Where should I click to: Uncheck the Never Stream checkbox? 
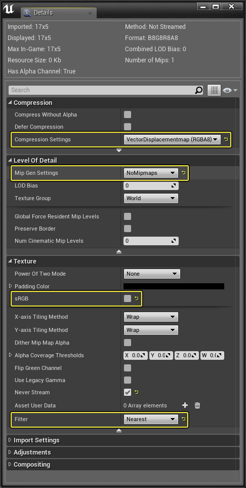(x=128, y=392)
